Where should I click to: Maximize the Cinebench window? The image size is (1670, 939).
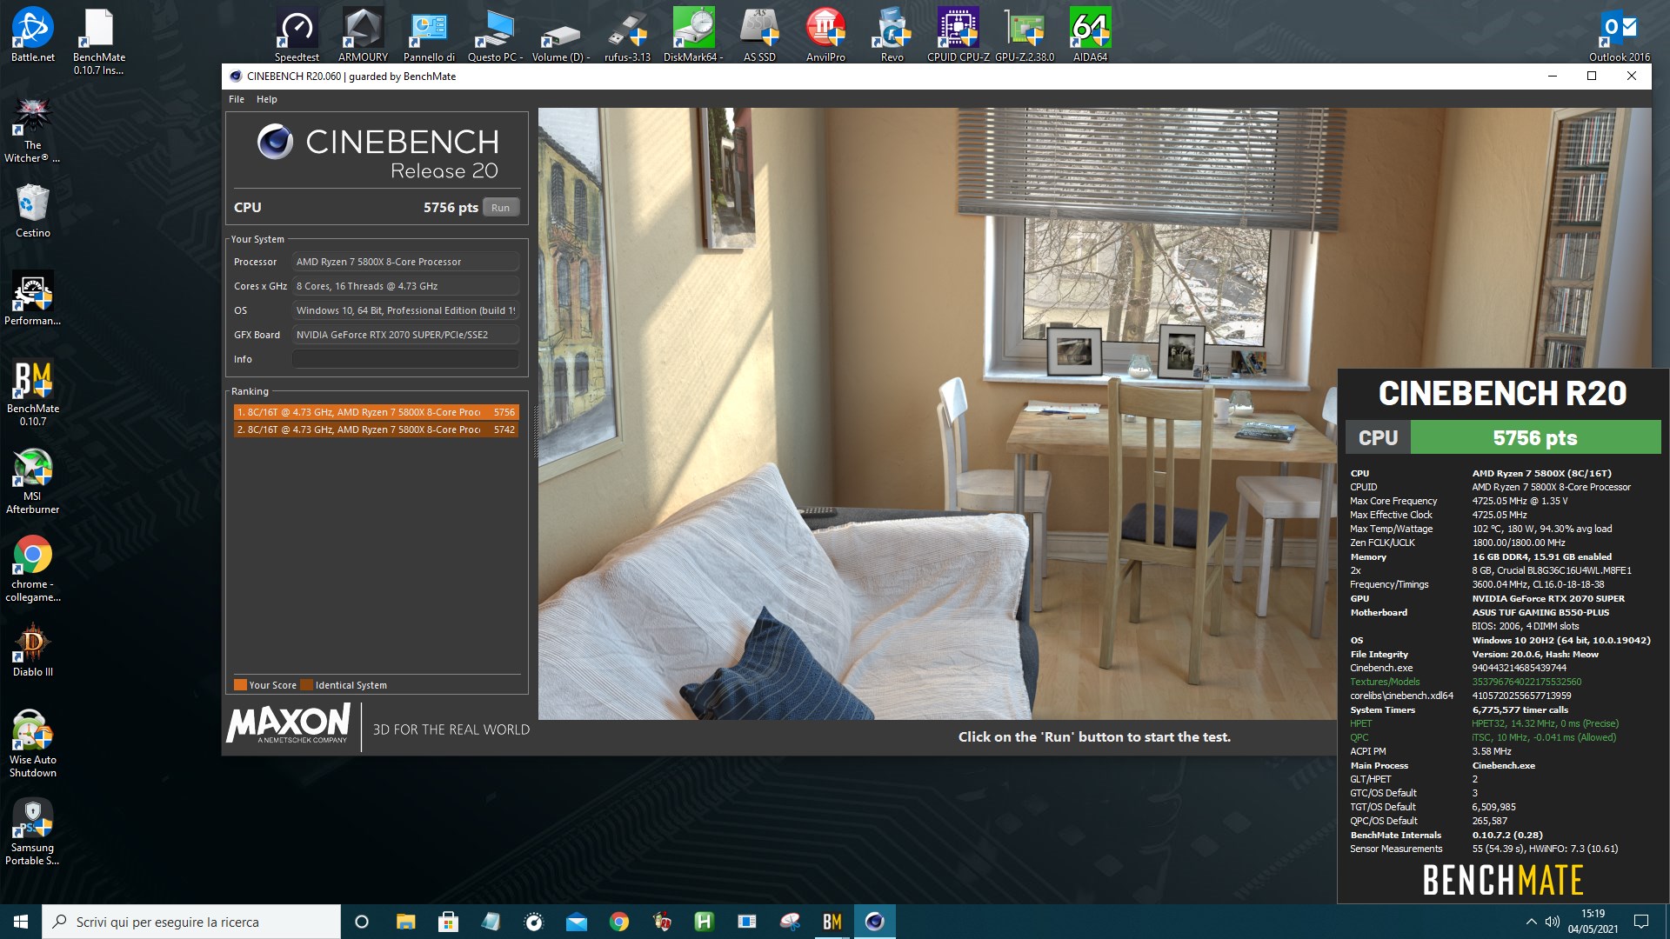1592,77
